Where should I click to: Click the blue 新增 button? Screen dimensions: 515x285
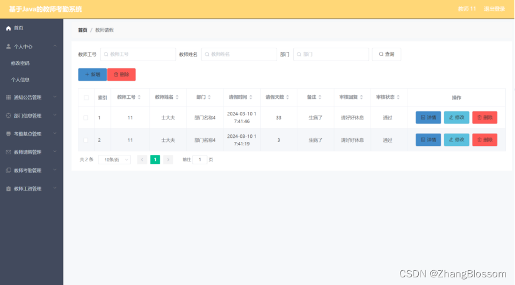click(x=92, y=74)
